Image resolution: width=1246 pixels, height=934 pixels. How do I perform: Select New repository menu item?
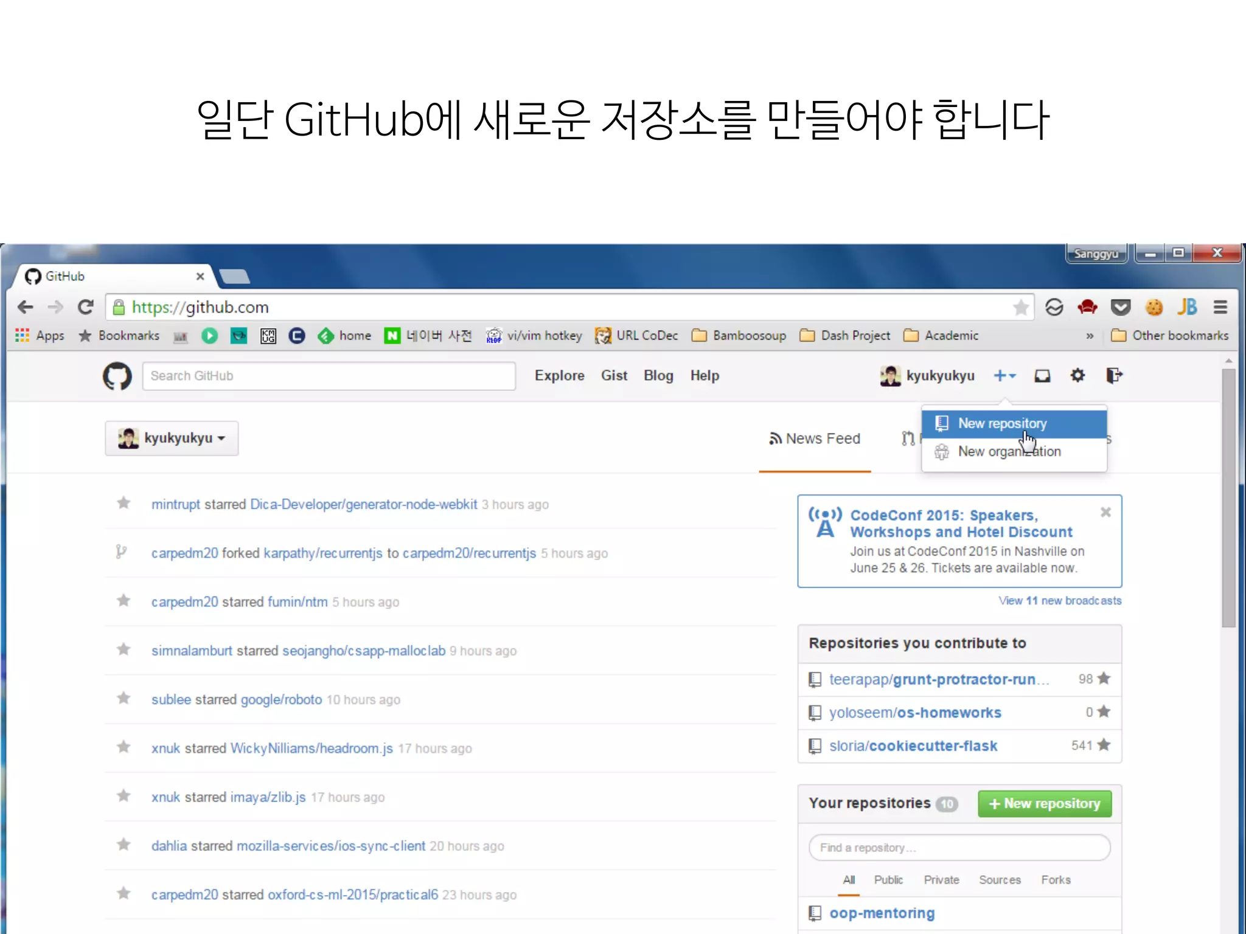(1014, 423)
